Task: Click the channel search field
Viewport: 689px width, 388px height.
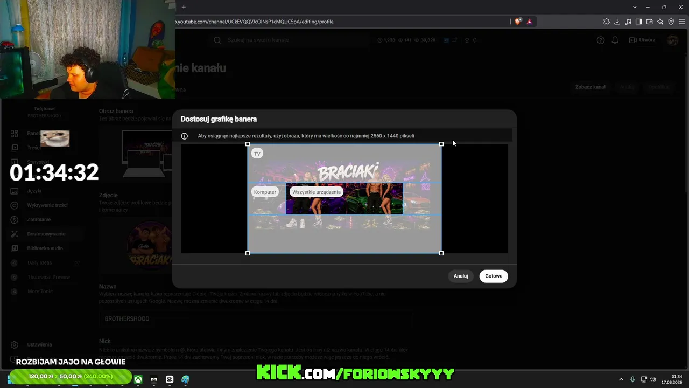Action: pos(291,40)
